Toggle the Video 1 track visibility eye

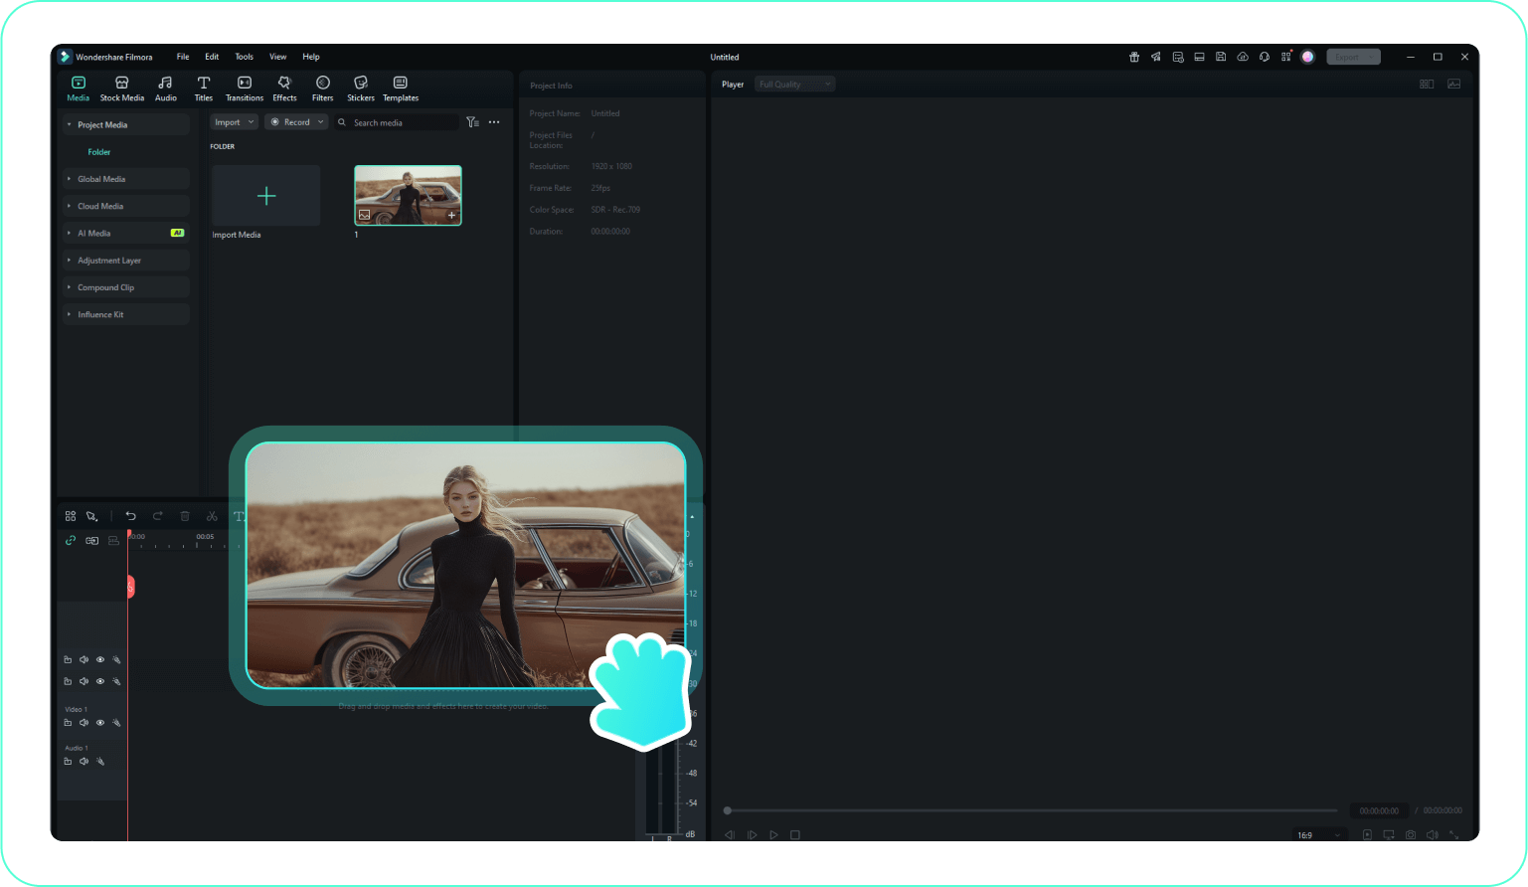100,723
